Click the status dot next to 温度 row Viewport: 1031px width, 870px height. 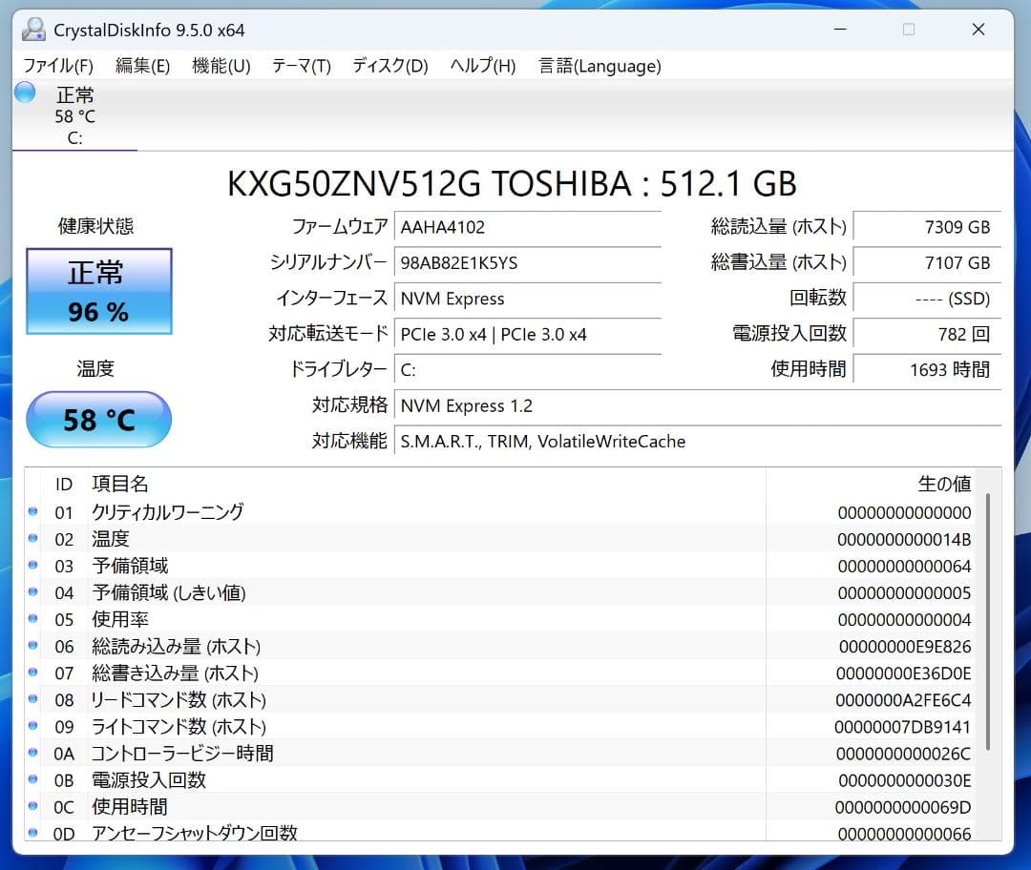click(x=32, y=539)
